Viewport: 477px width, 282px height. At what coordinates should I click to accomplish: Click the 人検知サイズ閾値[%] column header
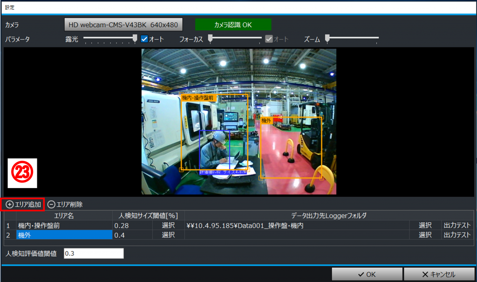click(x=148, y=216)
